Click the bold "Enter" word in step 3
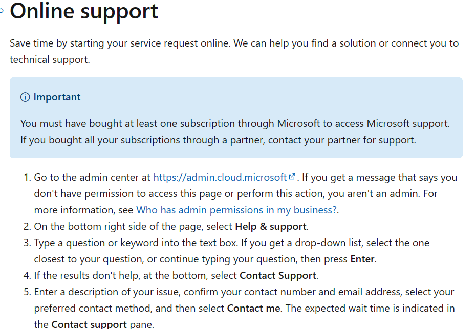476x329 pixels. point(362,259)
